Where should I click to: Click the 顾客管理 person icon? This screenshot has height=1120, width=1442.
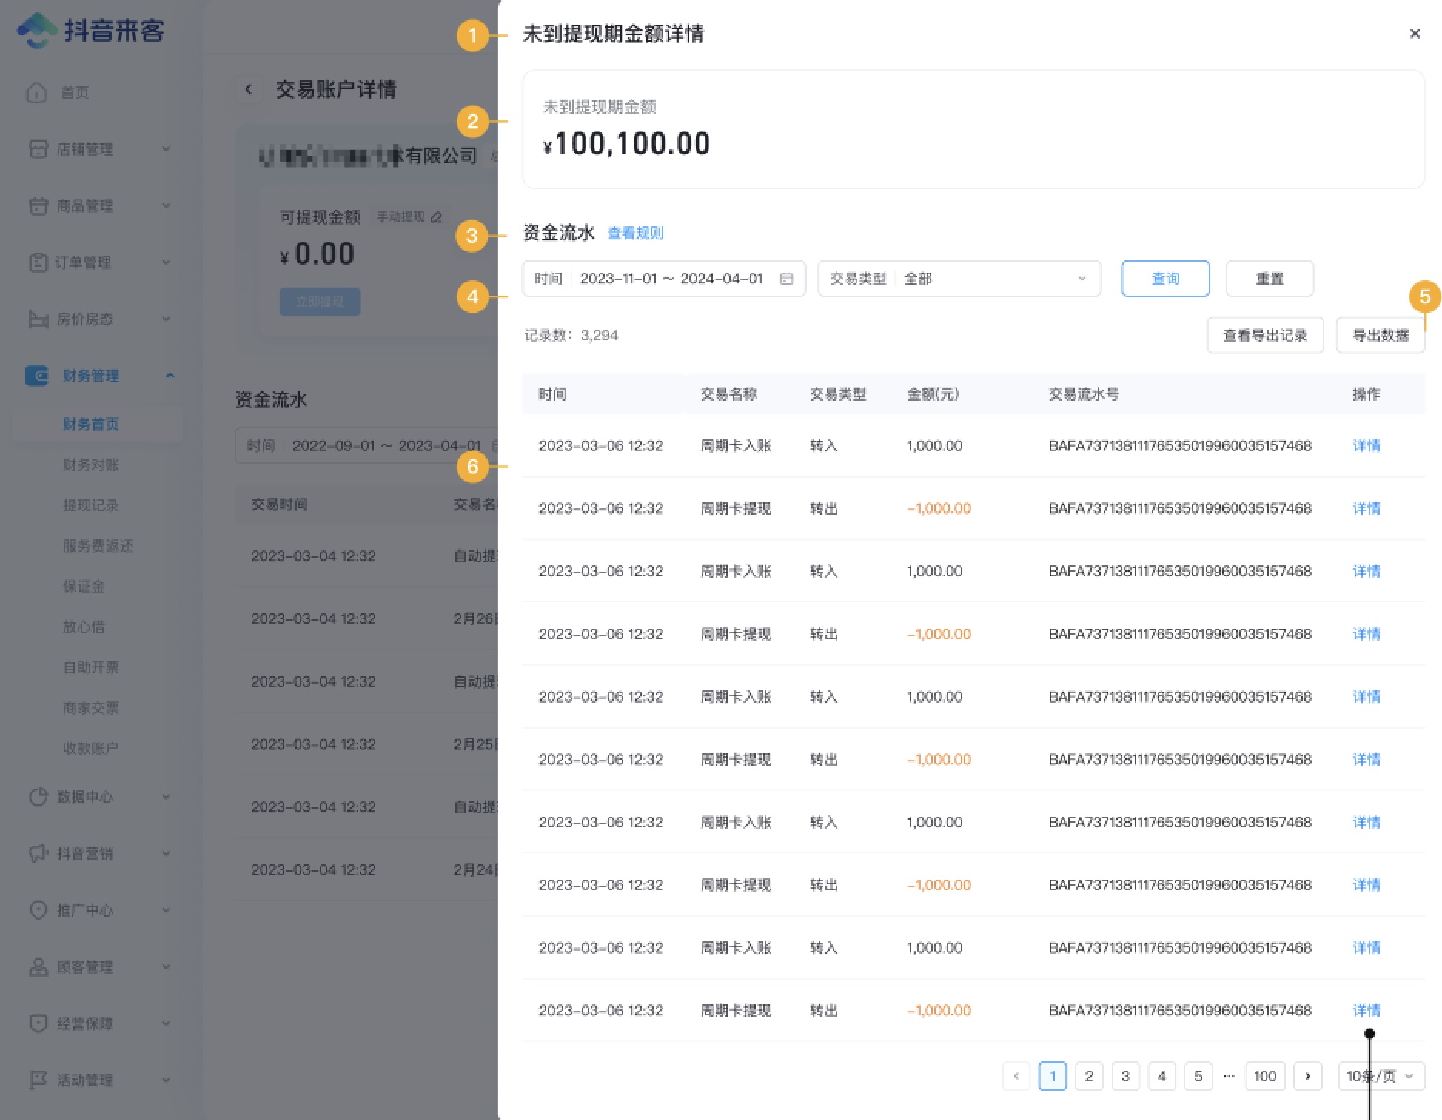pyautogui.click(x=38, y=967)
